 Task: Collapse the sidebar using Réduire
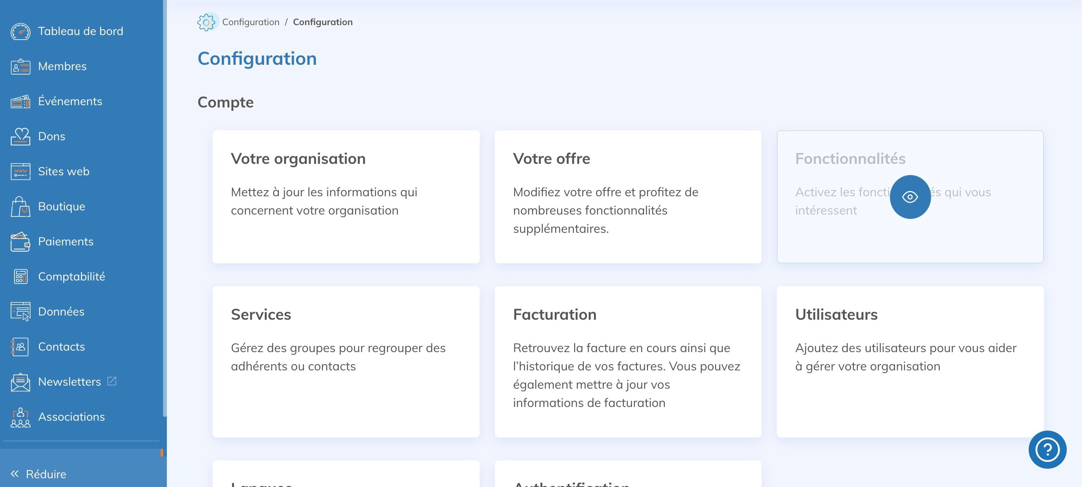pos(45,474)
